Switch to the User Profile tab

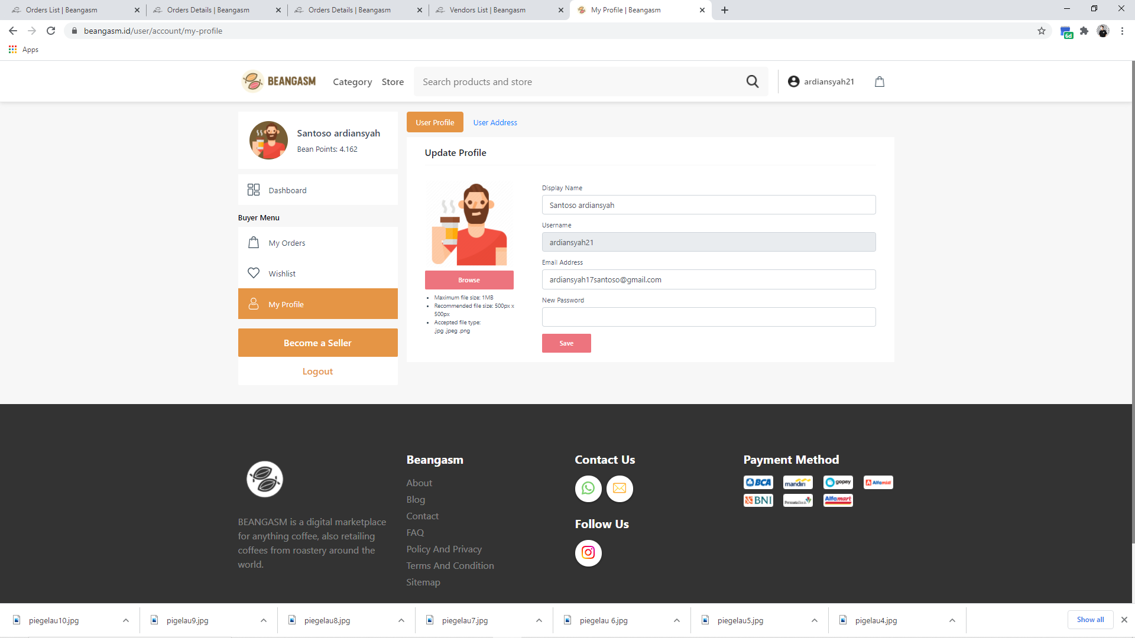[435, 122]
